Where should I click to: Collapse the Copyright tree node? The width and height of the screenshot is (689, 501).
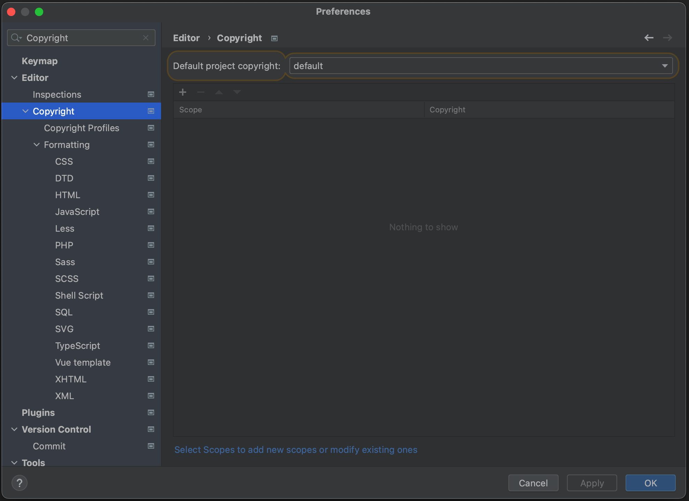tap(25, 111)
